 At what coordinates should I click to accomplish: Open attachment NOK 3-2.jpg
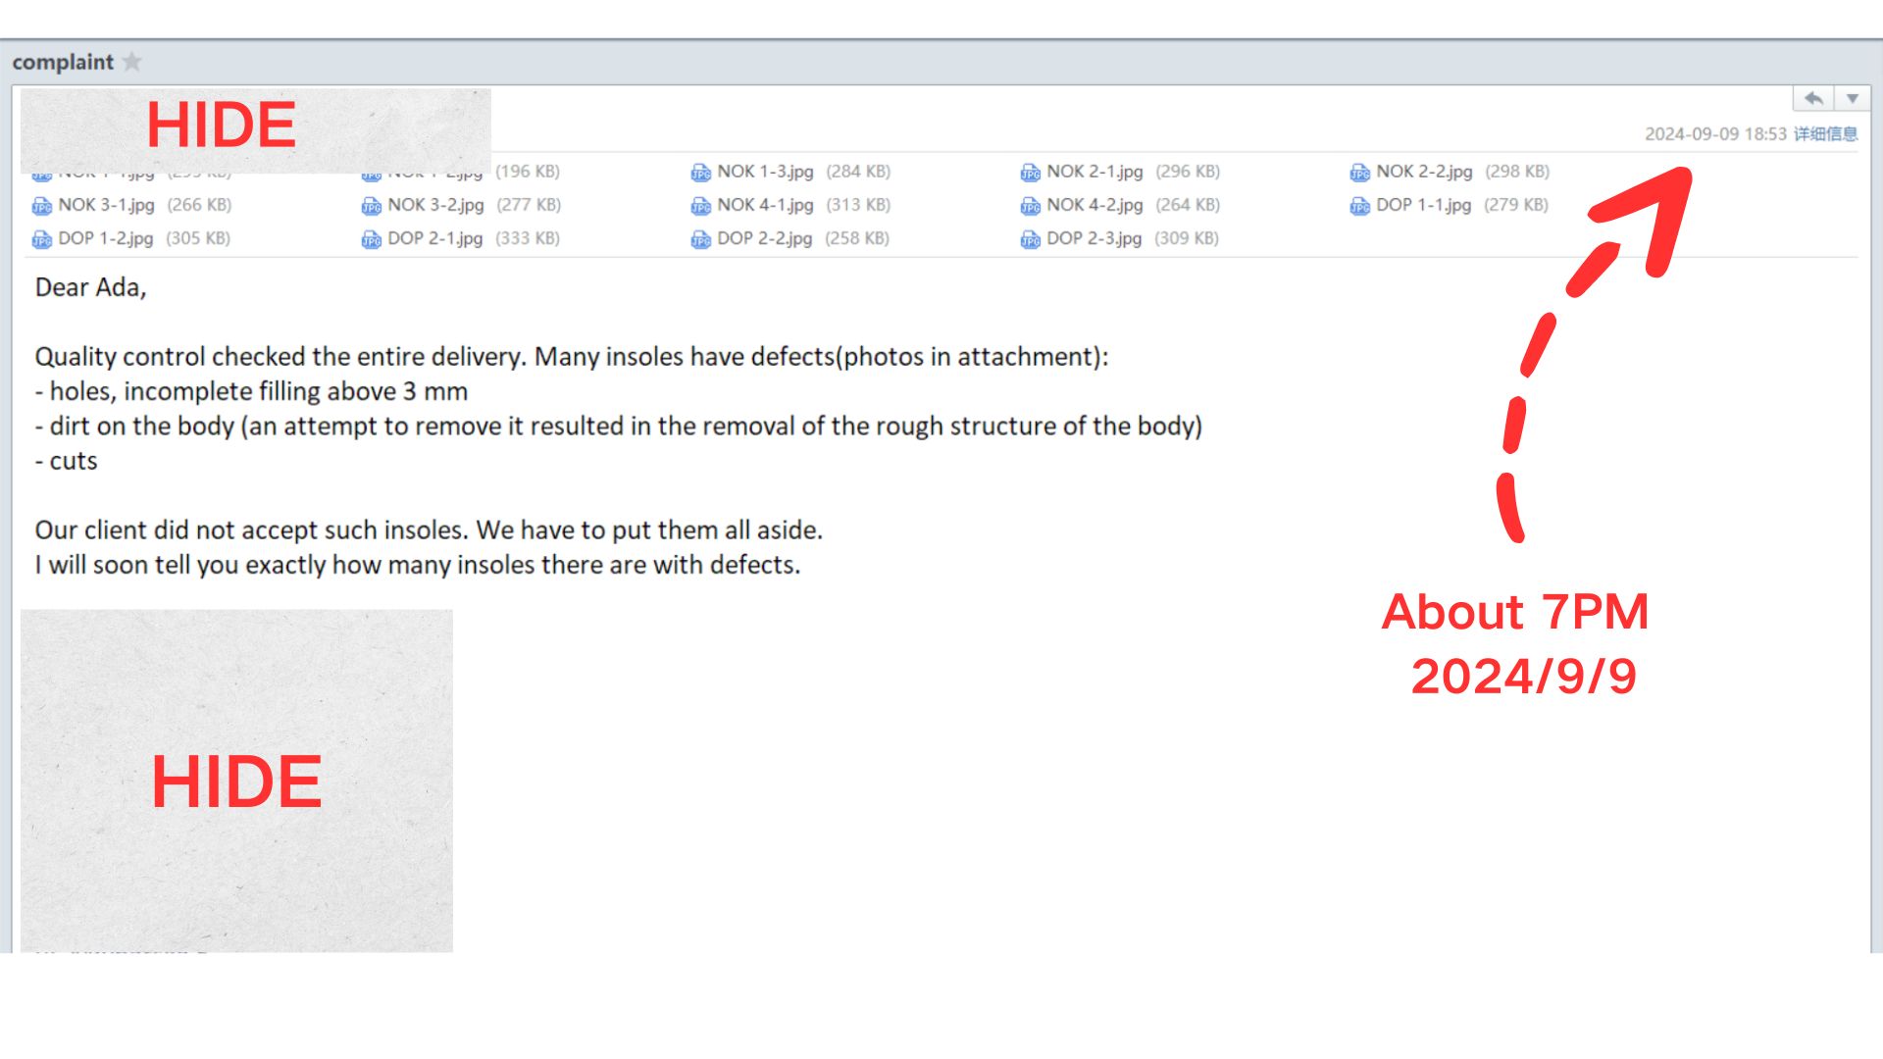click(x=435, y=205)
